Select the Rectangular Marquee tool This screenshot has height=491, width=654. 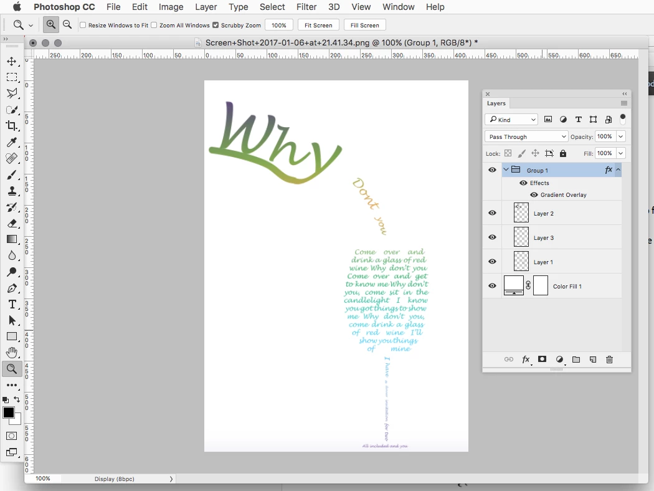(x=12, y=77)
